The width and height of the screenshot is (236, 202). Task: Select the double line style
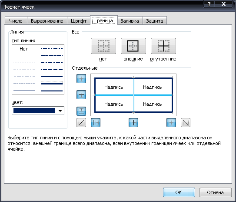(x=52, y=91)
